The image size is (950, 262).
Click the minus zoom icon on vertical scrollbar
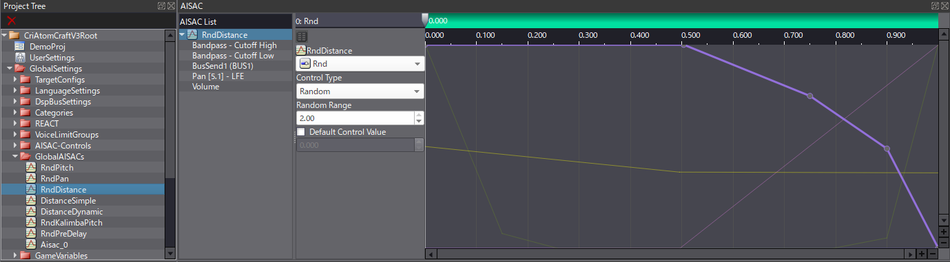click(x=944, y=243)
